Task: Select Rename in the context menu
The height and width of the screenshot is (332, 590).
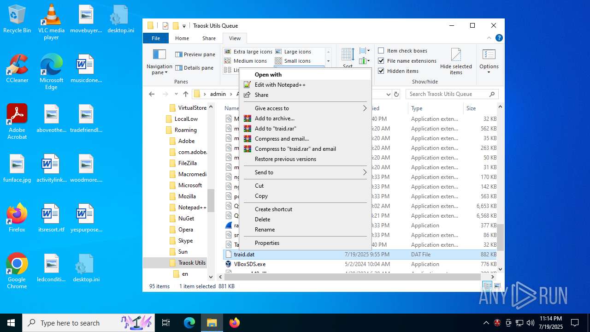Action: (x=306, y=230)
